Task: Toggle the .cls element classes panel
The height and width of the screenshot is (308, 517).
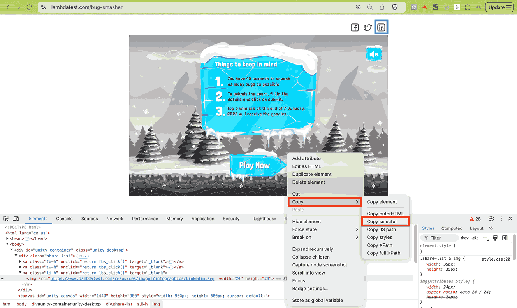Action: (475, 238)
